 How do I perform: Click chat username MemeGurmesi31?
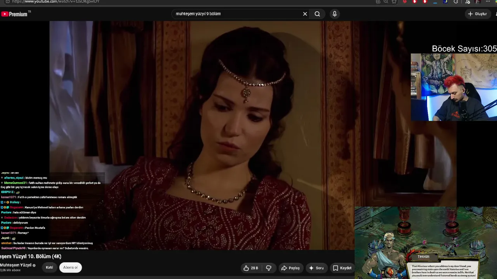16,183
